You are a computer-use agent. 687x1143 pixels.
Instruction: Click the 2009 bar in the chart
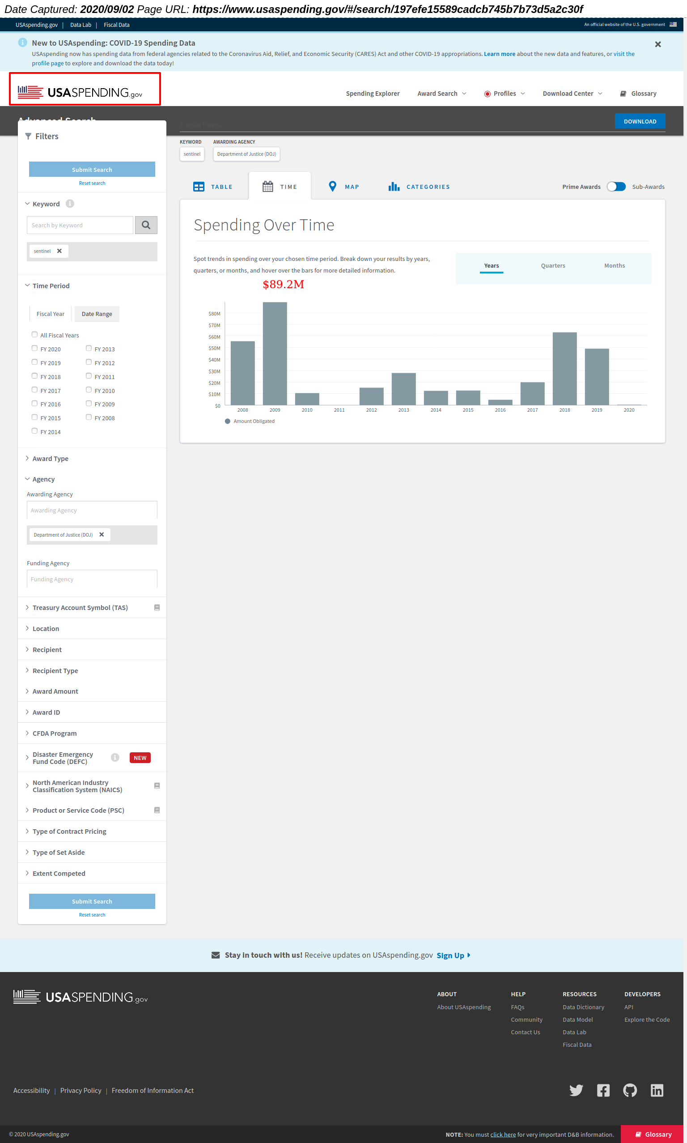click(x=275, y=354)
